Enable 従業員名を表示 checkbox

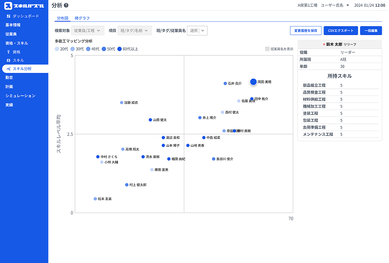[267, 49]
